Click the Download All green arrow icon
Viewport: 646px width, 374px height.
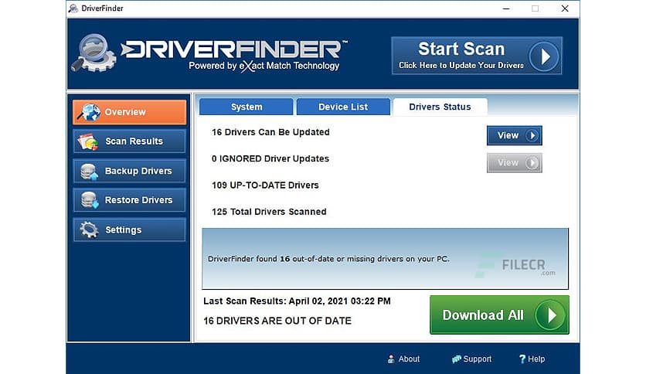tap(550, 315)
